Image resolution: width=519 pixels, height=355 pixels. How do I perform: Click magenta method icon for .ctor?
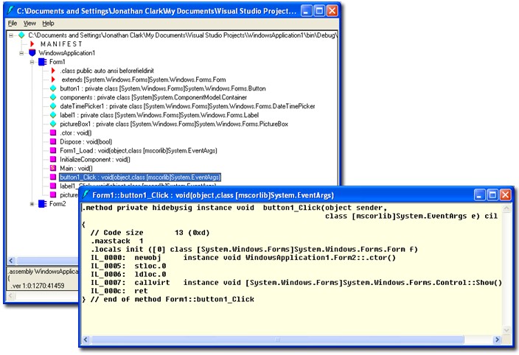tap(53, 133)
